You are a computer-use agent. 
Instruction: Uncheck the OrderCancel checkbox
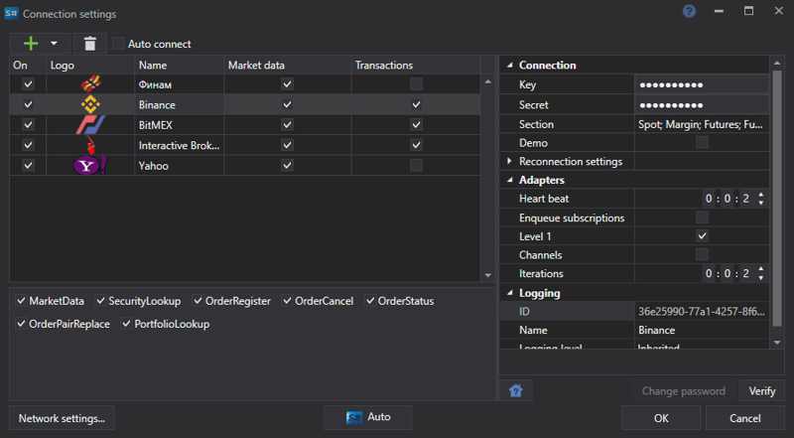coord(289,301)
